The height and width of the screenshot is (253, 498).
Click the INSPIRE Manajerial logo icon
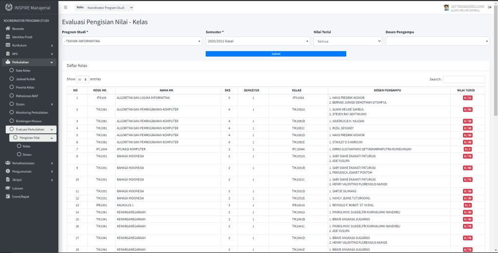[9, 7]
